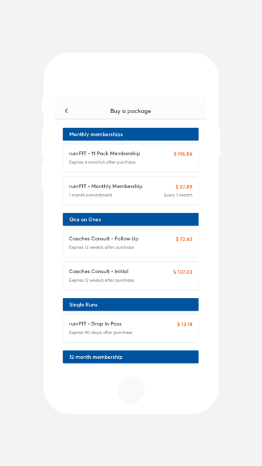Click the Every 1 month billing text

coord(178,196)
